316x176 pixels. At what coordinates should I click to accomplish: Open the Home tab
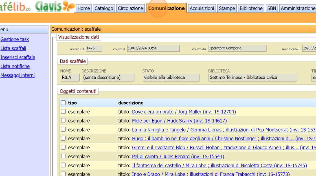pos(84,8)
